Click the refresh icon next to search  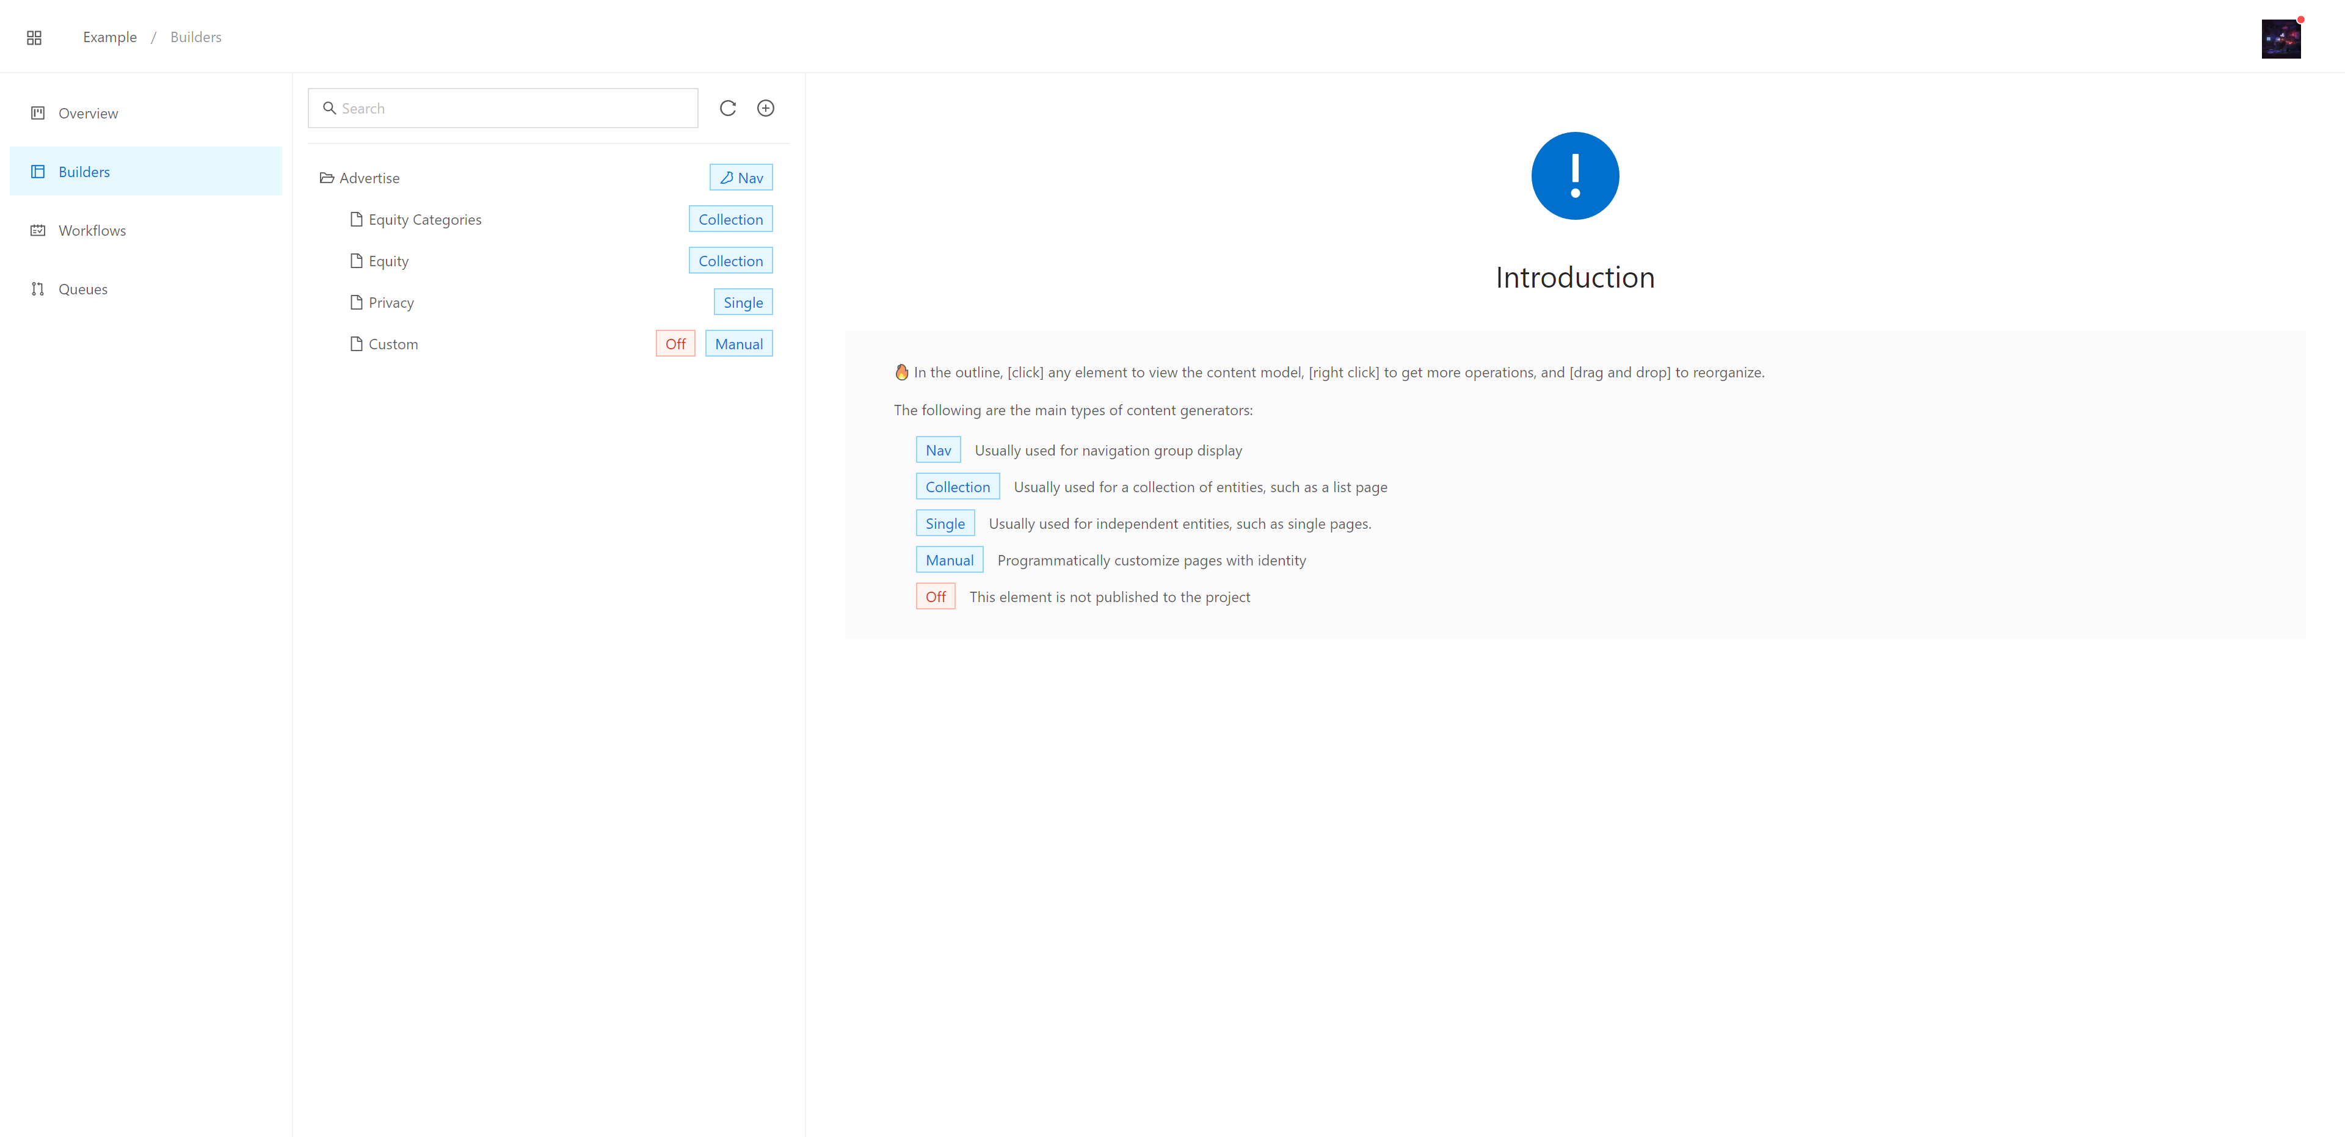[x=727, y=108]
